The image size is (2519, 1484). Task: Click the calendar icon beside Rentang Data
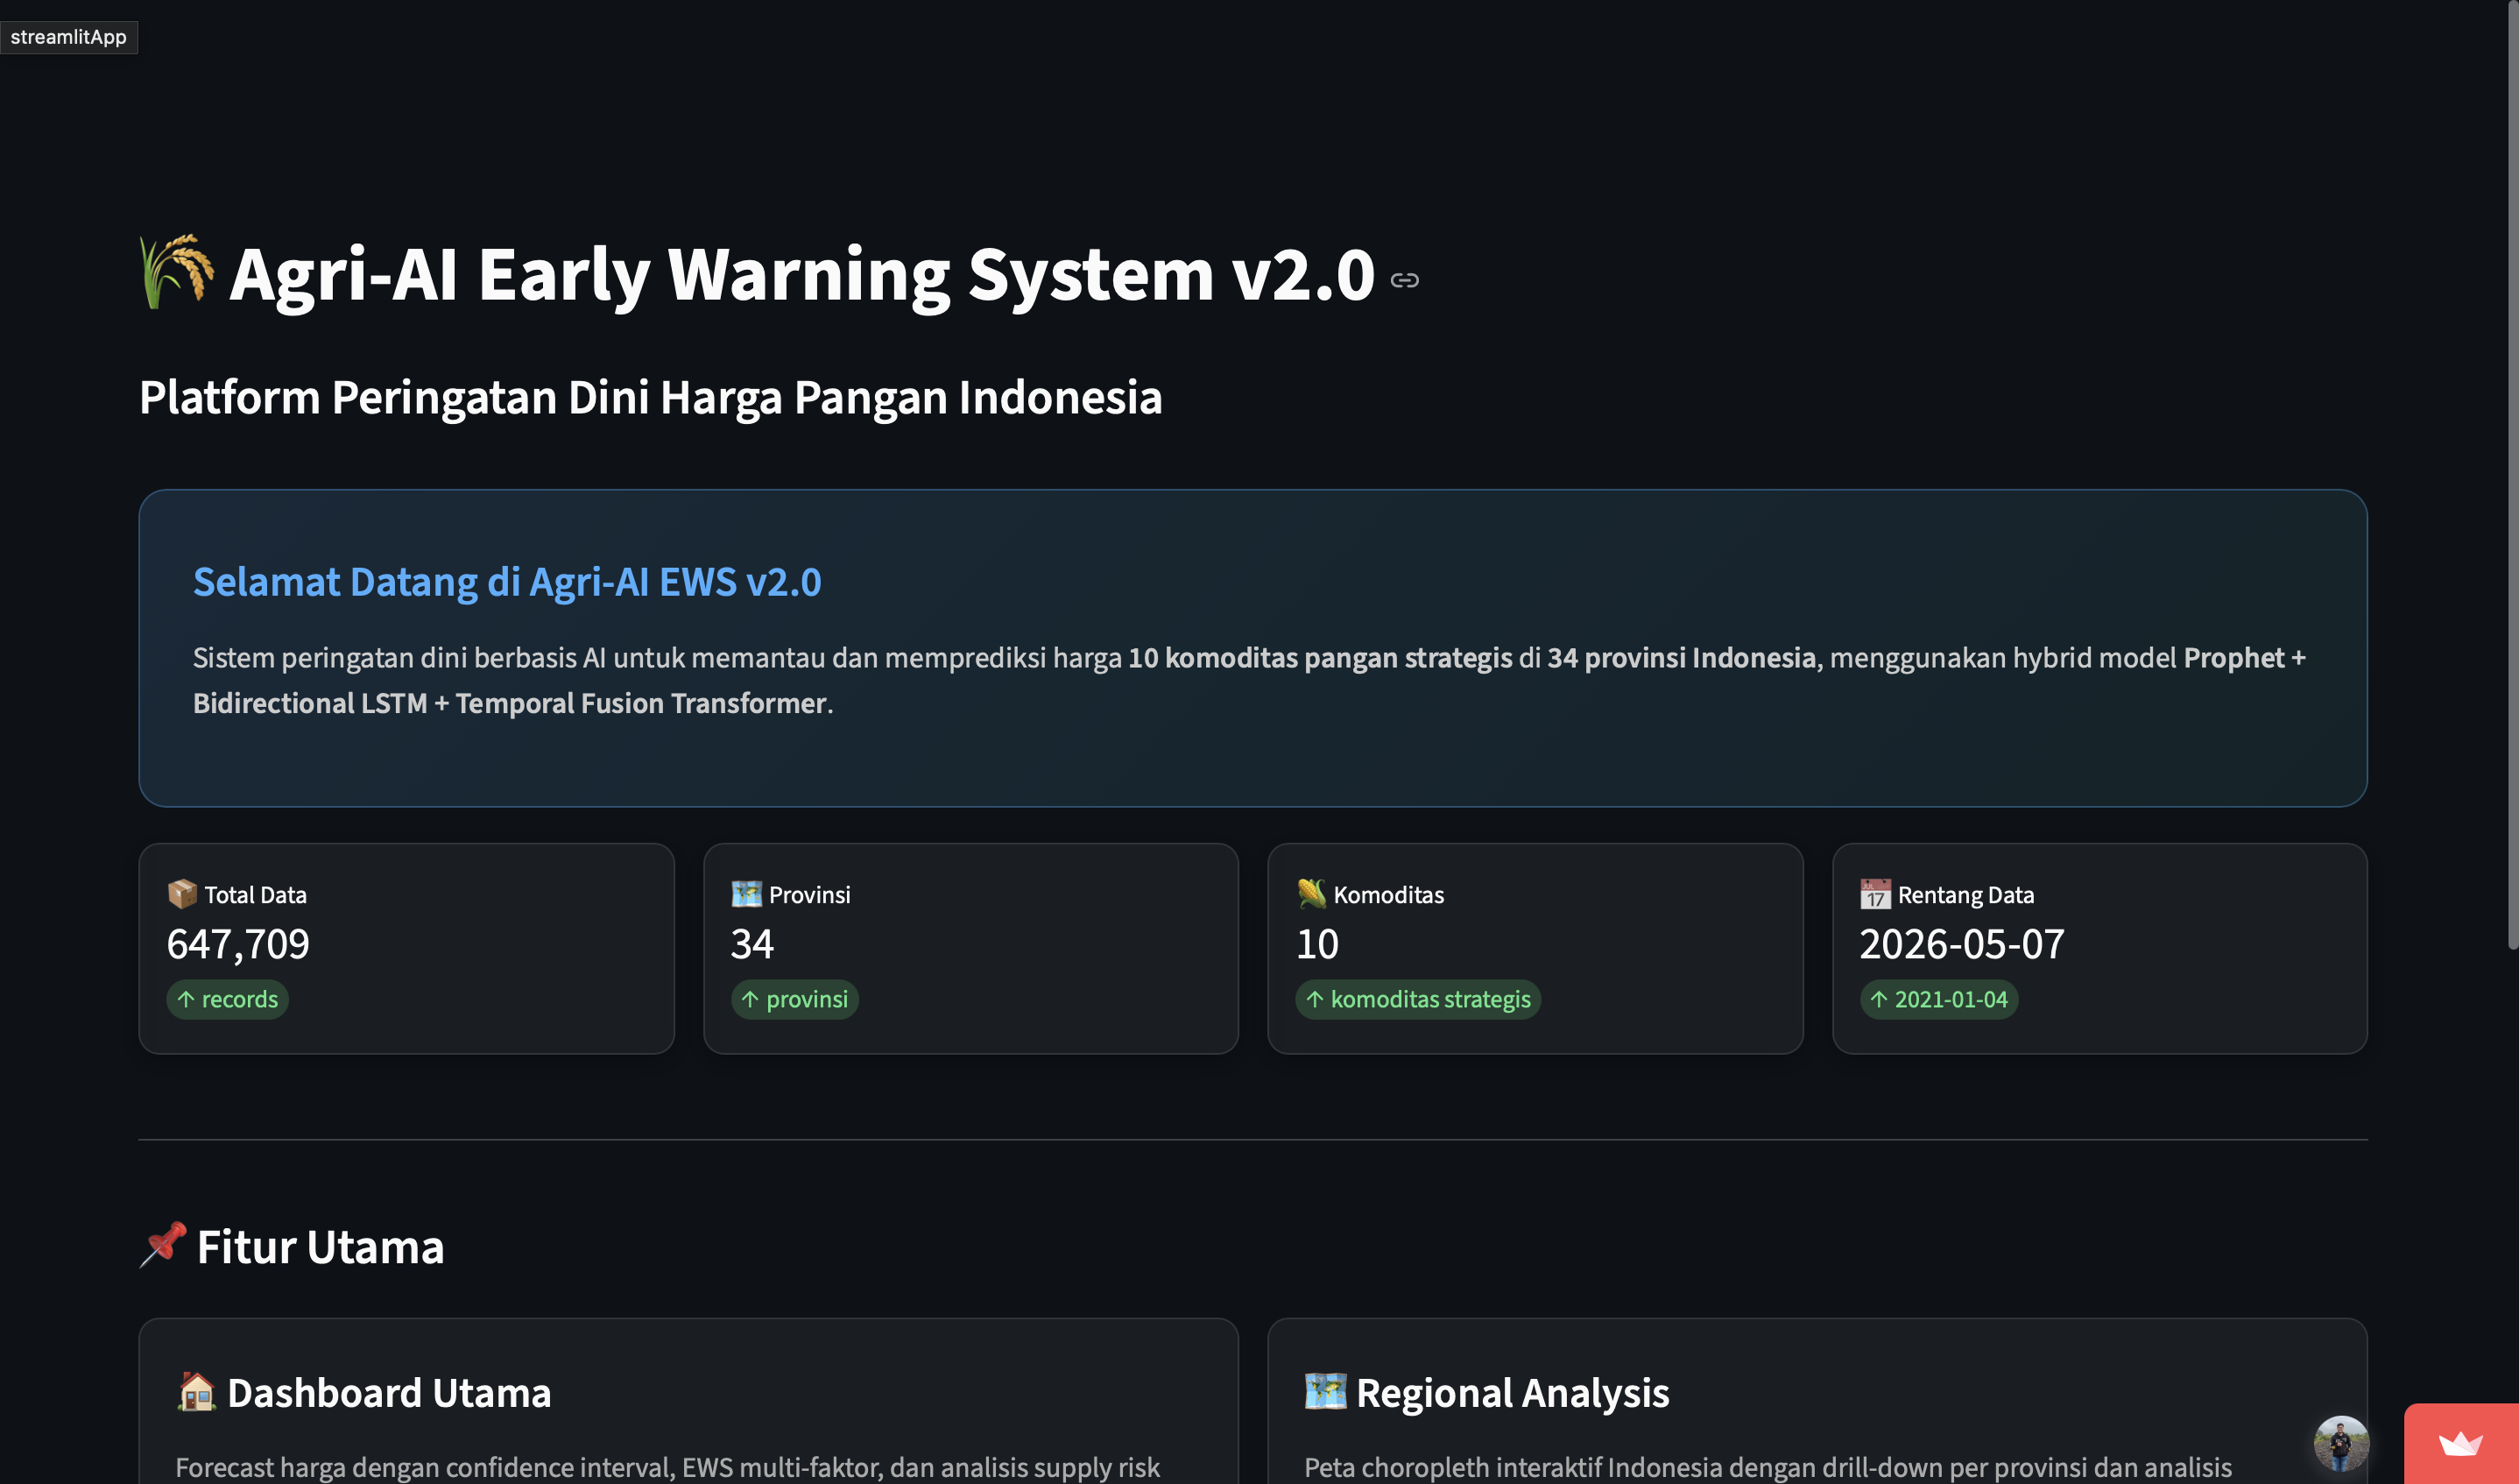1875,894
